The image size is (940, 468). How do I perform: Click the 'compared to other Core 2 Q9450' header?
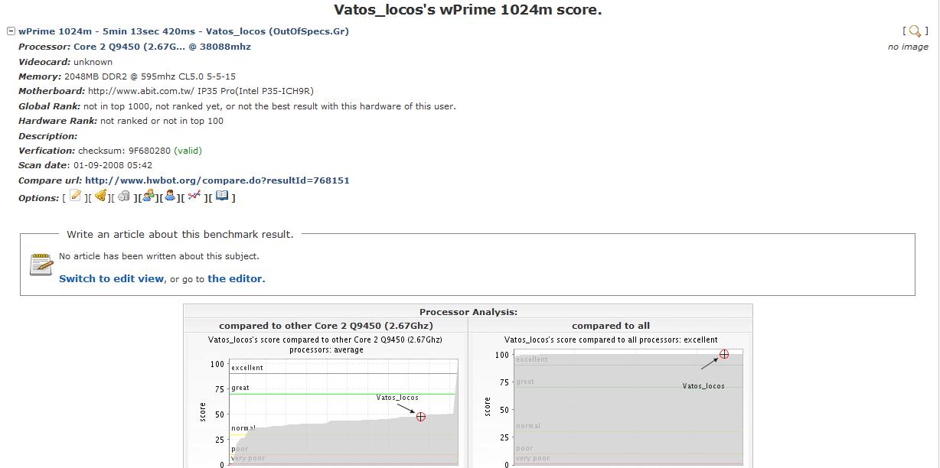click(x=326, y=326)
